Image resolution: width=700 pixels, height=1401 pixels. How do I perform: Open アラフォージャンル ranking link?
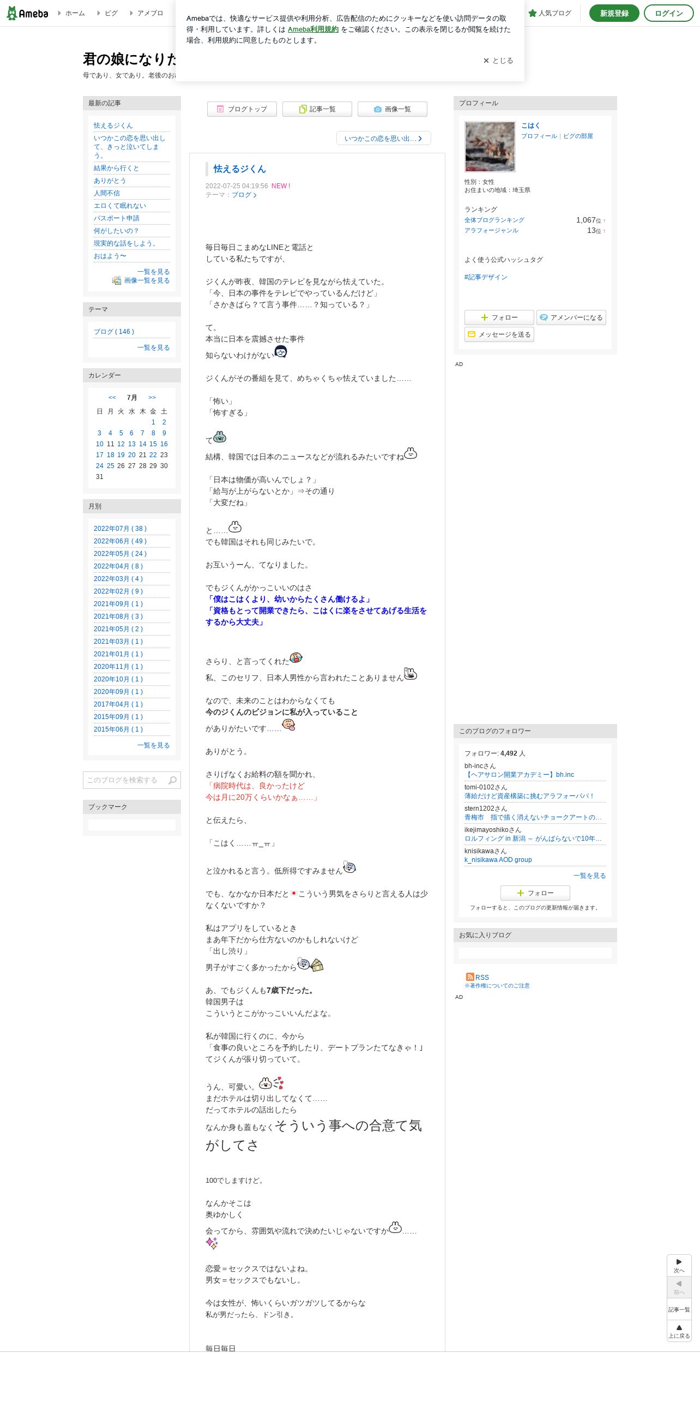492,231
